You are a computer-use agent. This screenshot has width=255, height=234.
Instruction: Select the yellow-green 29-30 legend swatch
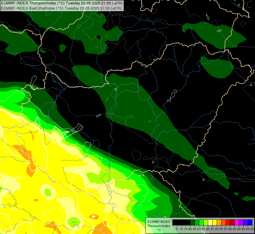coord(206,222)
